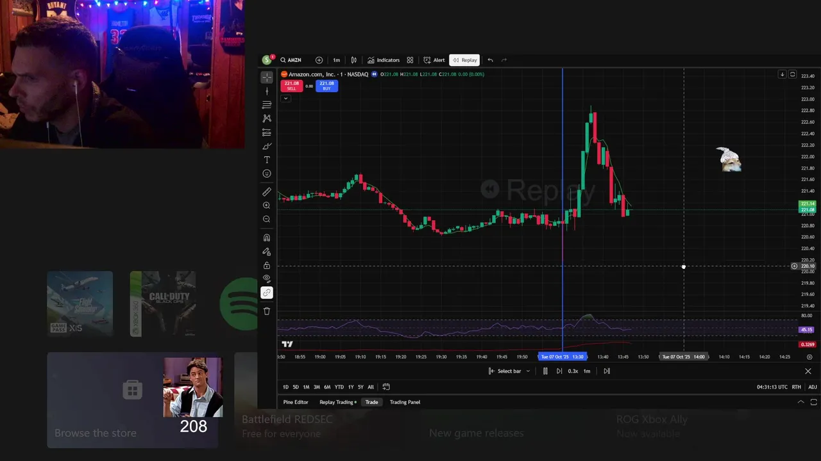This screenshot has height=461, width=821.
Task: Select the YTD date range
Action: coord(339,387)
